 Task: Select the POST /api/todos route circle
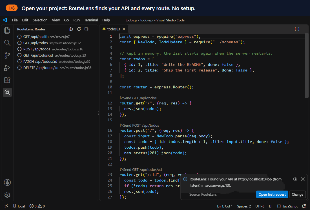(x=19, y=49)
